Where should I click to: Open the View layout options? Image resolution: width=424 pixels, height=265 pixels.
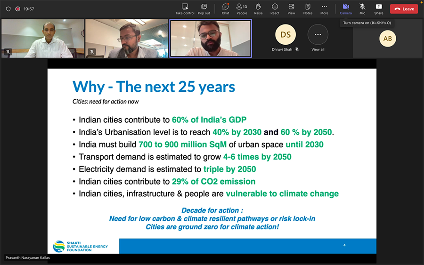[x=291, y=9]
